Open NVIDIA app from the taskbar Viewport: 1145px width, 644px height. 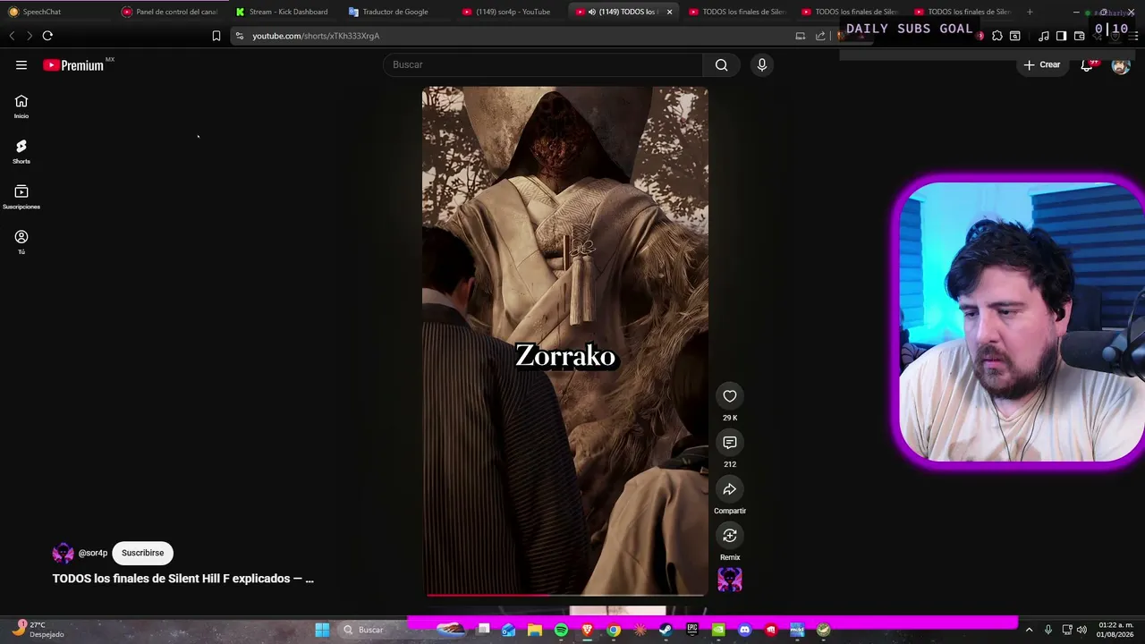[x=718, y=630]
